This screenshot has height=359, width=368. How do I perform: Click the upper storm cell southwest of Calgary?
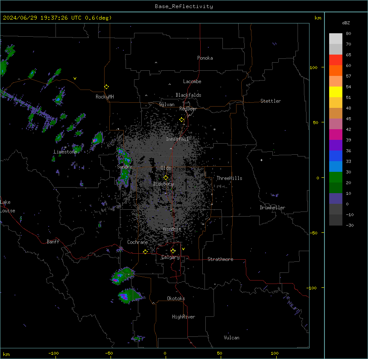pos(123,276)
